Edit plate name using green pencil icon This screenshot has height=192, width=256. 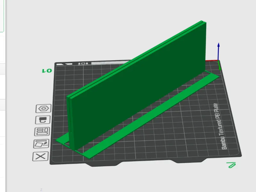click(x=231, y=165)
